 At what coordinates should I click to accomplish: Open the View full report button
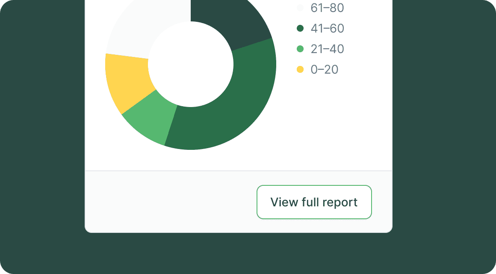[314, 202]
